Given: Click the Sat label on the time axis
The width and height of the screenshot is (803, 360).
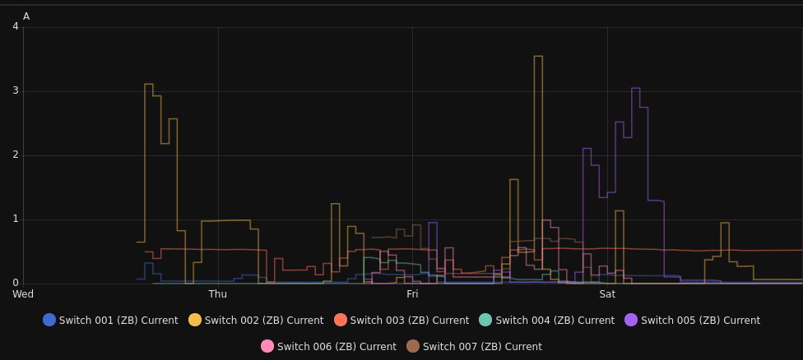Looking at the screenshot, I should point(607,294).
